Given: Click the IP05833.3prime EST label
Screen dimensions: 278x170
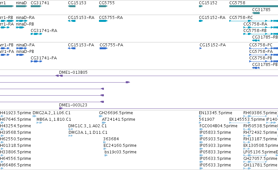Looking at the screenshot, I should pyautogui.click(x=215, y=152).
